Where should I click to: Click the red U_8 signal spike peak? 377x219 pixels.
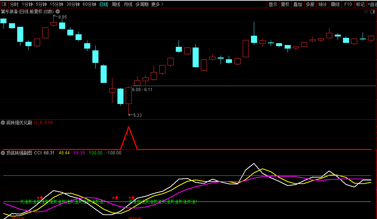(129, 128)
